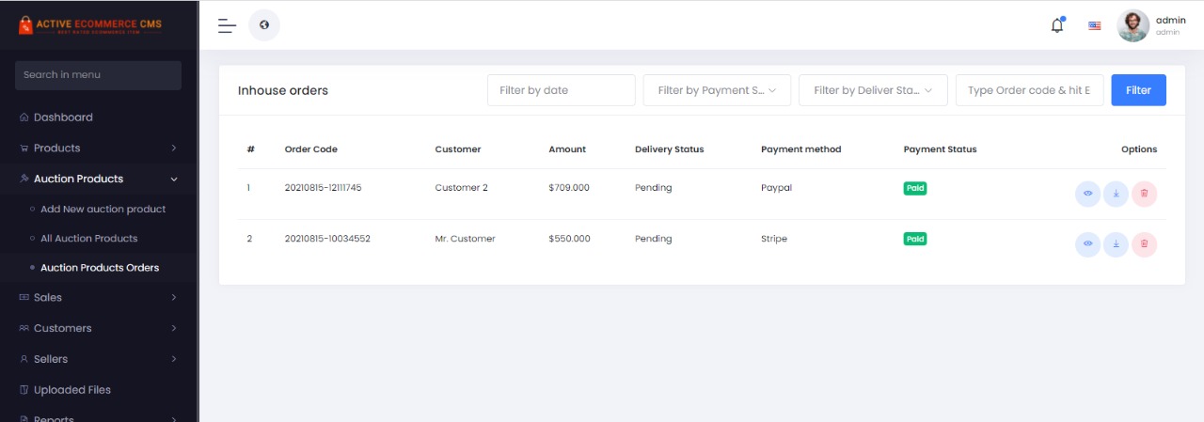The height and width of the screenshot is (422, 1204).
Task: Open the globe browse website icon
Action: click(264, 25)
